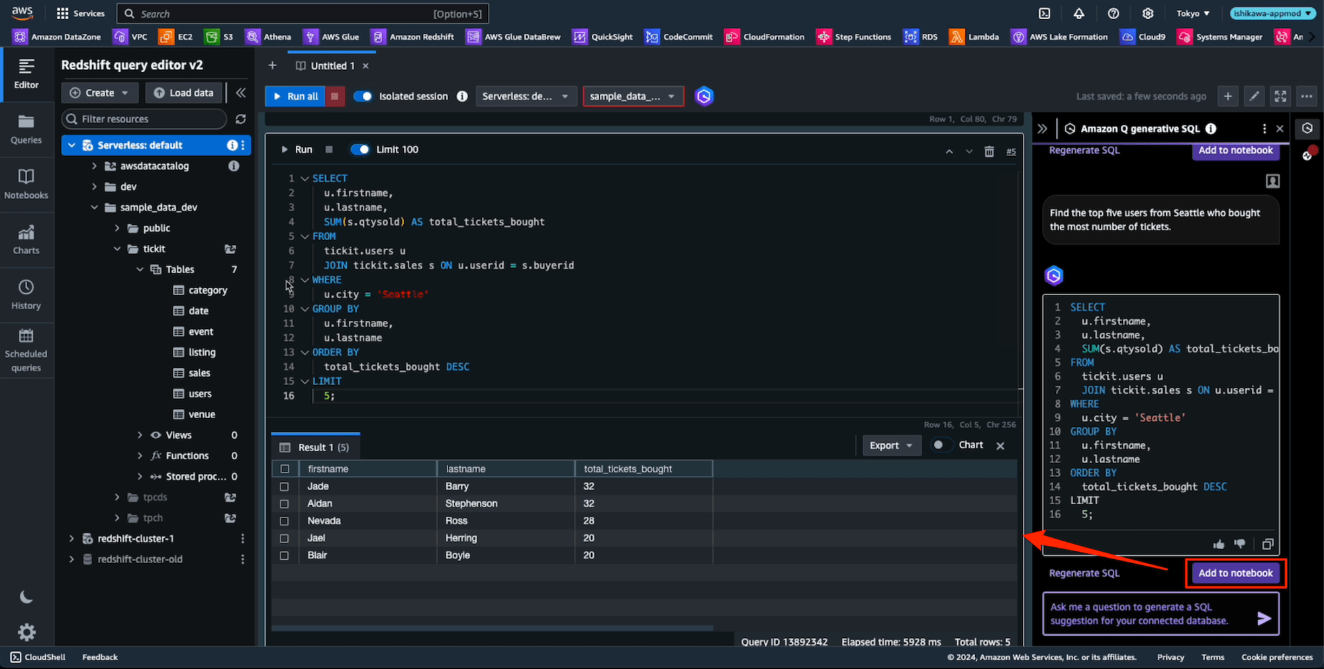Open editor settings gear in sidebar
This screenshot has height=669, width=1324.
tap(26, 632)
